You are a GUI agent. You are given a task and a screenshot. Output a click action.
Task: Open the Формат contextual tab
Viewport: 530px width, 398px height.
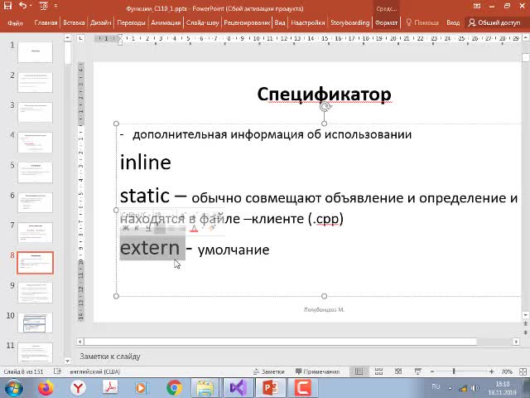pyautogui.click(x=387, y=22)
